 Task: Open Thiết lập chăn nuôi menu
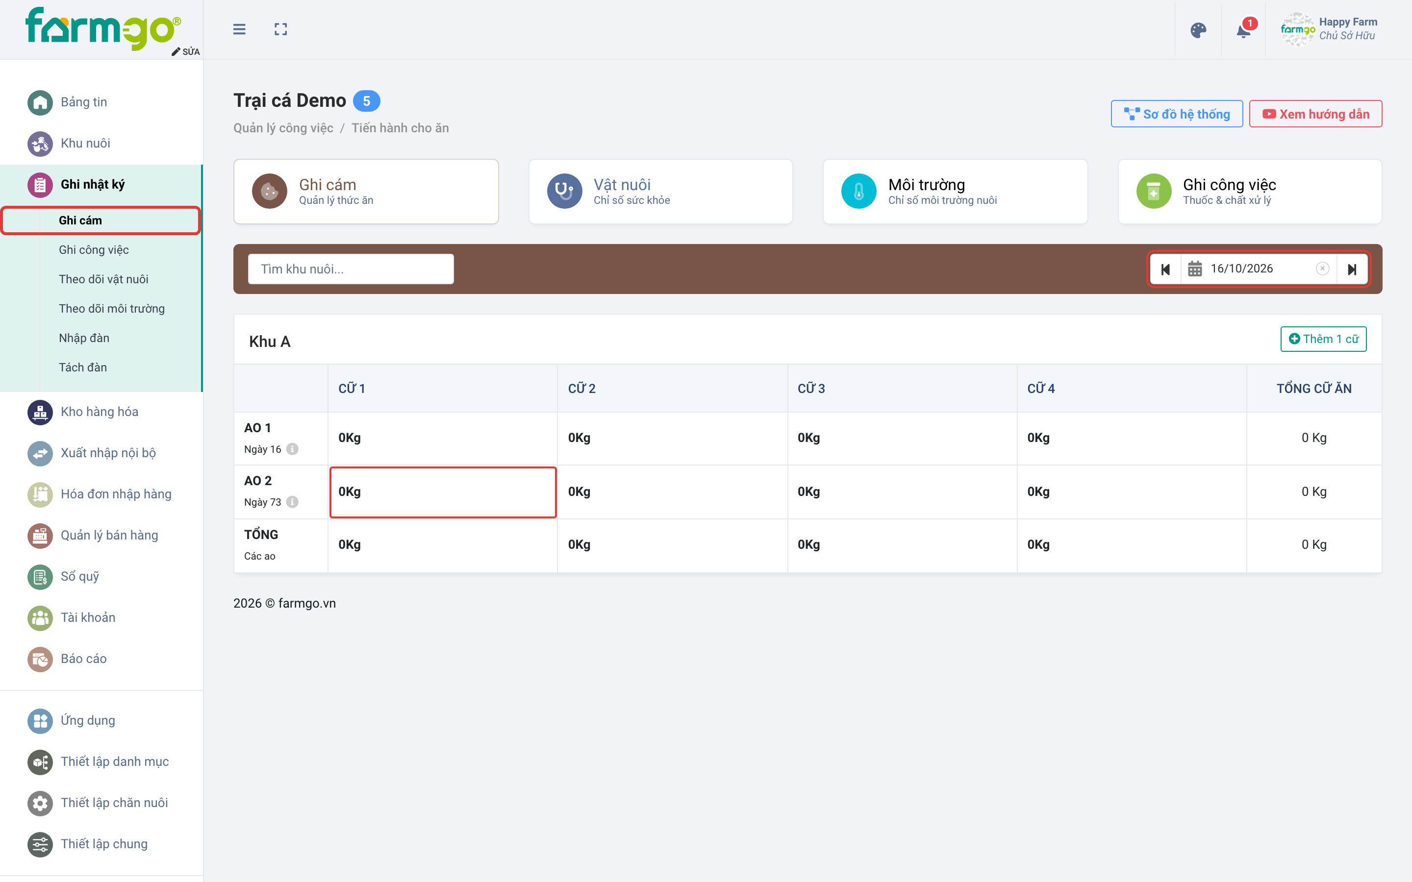tap(101, 803)
